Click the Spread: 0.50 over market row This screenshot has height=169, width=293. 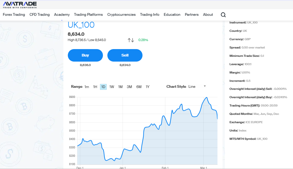(x=247, y=48)
